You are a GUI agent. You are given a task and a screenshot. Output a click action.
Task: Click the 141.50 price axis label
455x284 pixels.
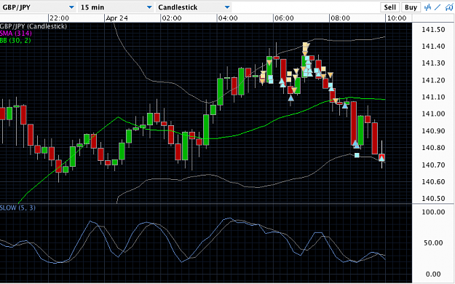433,29
